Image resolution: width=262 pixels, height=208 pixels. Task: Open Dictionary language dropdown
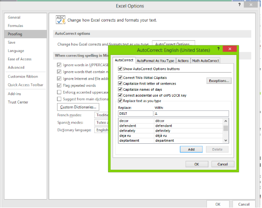(x=101, y=130)
